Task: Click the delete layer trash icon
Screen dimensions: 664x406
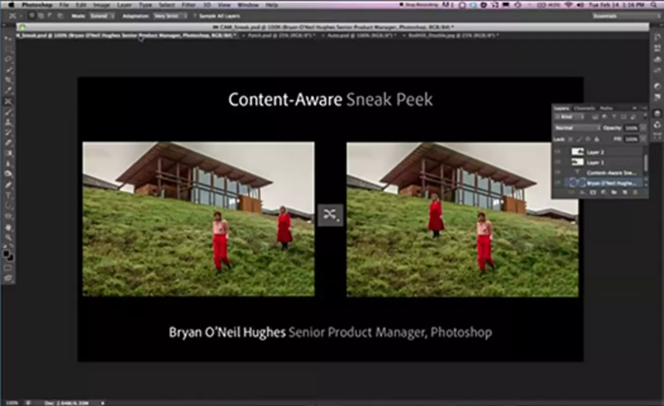Action: coord(635,192)
